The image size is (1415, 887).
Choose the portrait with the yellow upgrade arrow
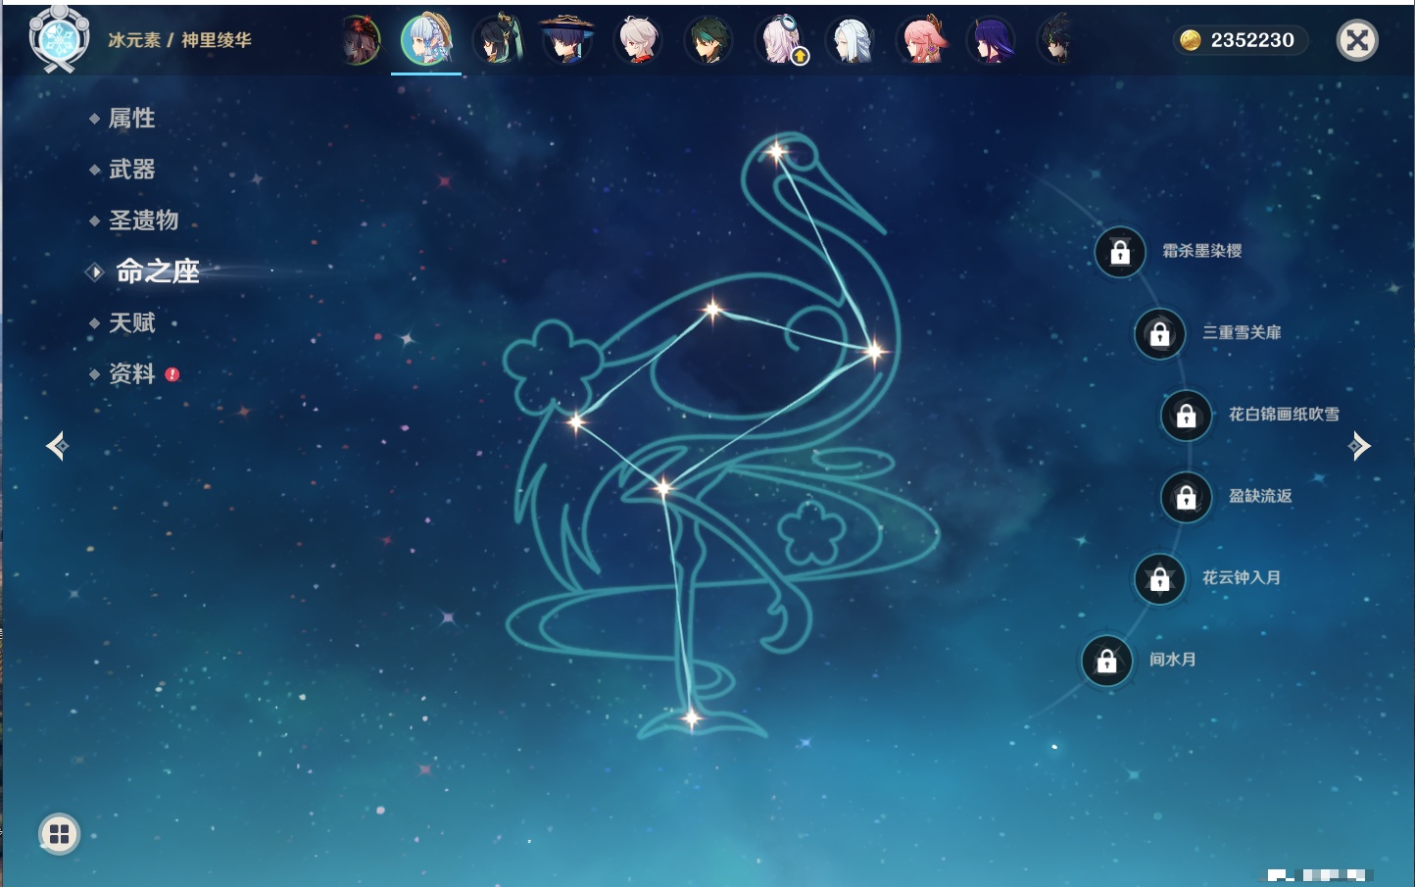pyautogui.click(x=781, y=40)
